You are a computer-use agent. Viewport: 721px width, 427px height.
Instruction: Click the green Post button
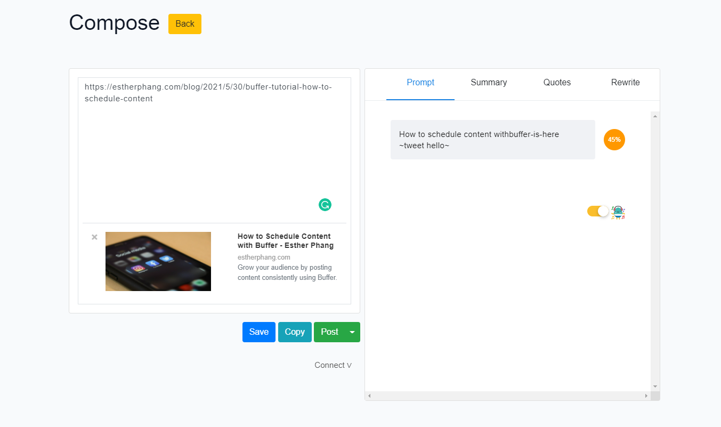coord(329,332)
